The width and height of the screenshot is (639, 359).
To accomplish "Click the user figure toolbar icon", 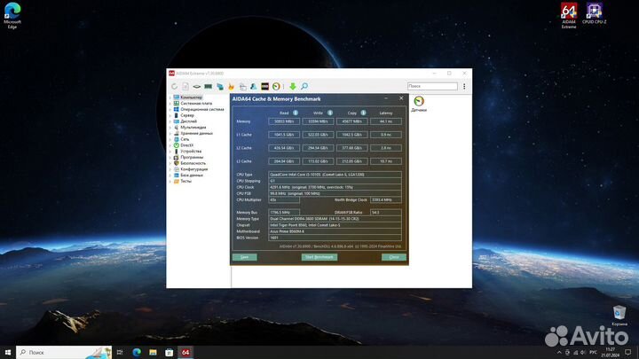I will pos(254,86).
